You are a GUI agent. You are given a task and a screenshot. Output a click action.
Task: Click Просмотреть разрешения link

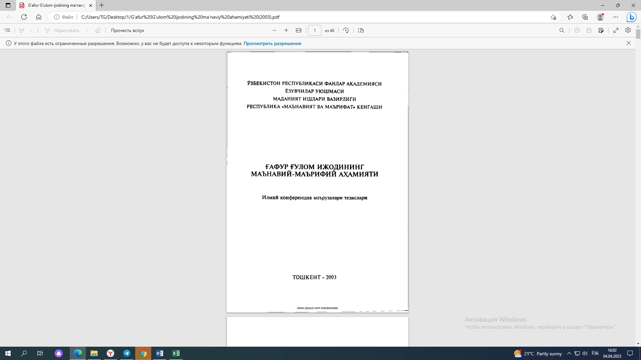click(272, 43)
